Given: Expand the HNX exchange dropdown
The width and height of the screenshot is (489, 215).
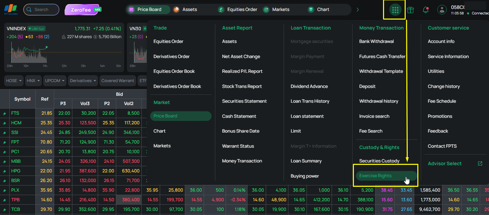Looking at the screenshot, I should (x=34, y=81).
